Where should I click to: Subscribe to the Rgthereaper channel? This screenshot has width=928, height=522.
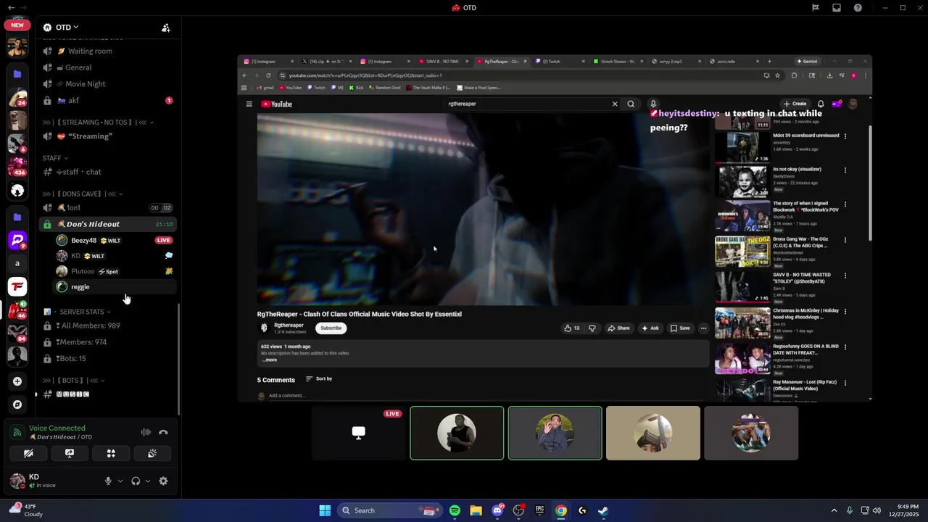click(331, 328)
